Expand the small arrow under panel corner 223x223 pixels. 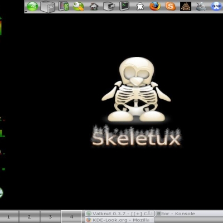pyautogui.click(x=26, y=12)
